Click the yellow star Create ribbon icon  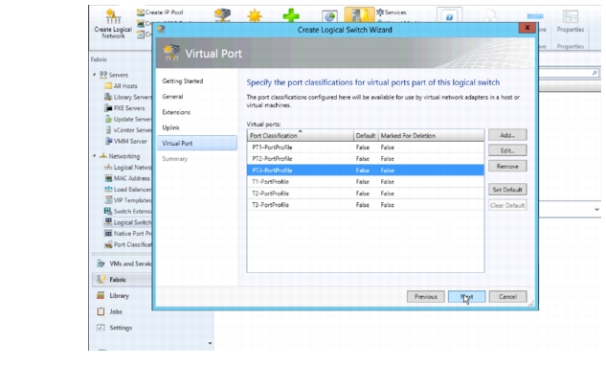click(x=255, y=15)
